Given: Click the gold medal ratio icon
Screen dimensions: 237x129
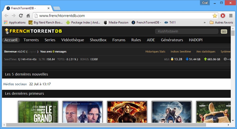Looking at the screenshot, I should [x=172, y=59].
